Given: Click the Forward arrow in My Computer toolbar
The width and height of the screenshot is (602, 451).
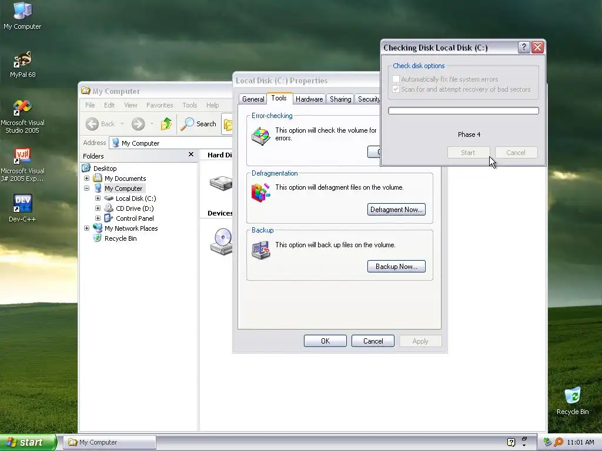Looking at the screenshot, I should pos(138,124).
